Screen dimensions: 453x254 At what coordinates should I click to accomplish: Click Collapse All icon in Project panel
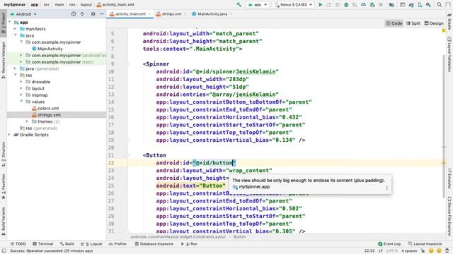82,14
